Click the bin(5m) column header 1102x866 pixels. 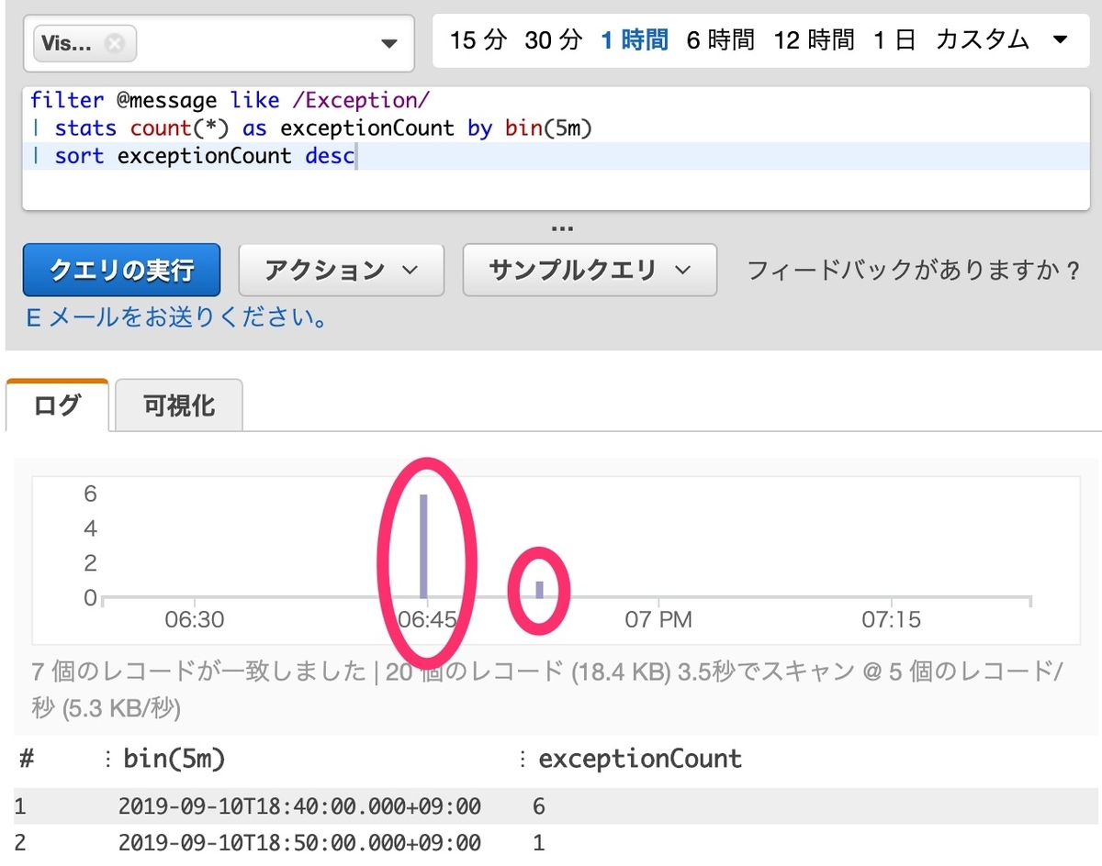tap(174, 759)
